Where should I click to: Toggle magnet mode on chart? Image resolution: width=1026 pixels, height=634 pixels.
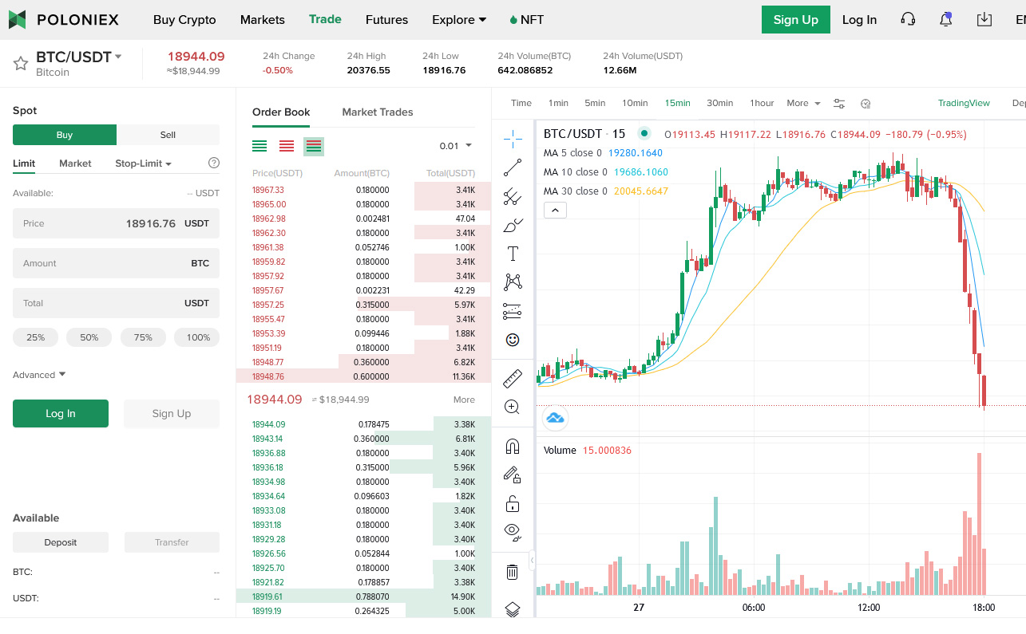tap(513, 447)
